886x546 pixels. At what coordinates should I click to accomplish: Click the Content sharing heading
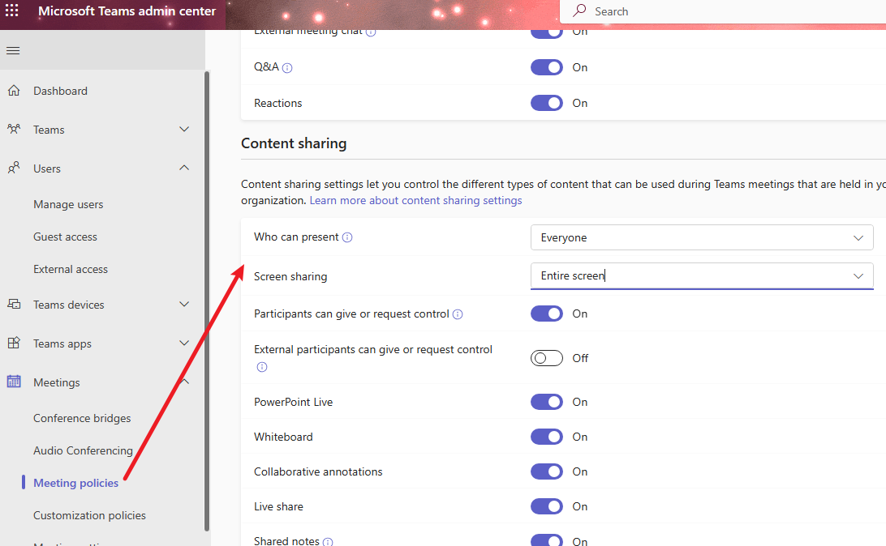point(294,143)
